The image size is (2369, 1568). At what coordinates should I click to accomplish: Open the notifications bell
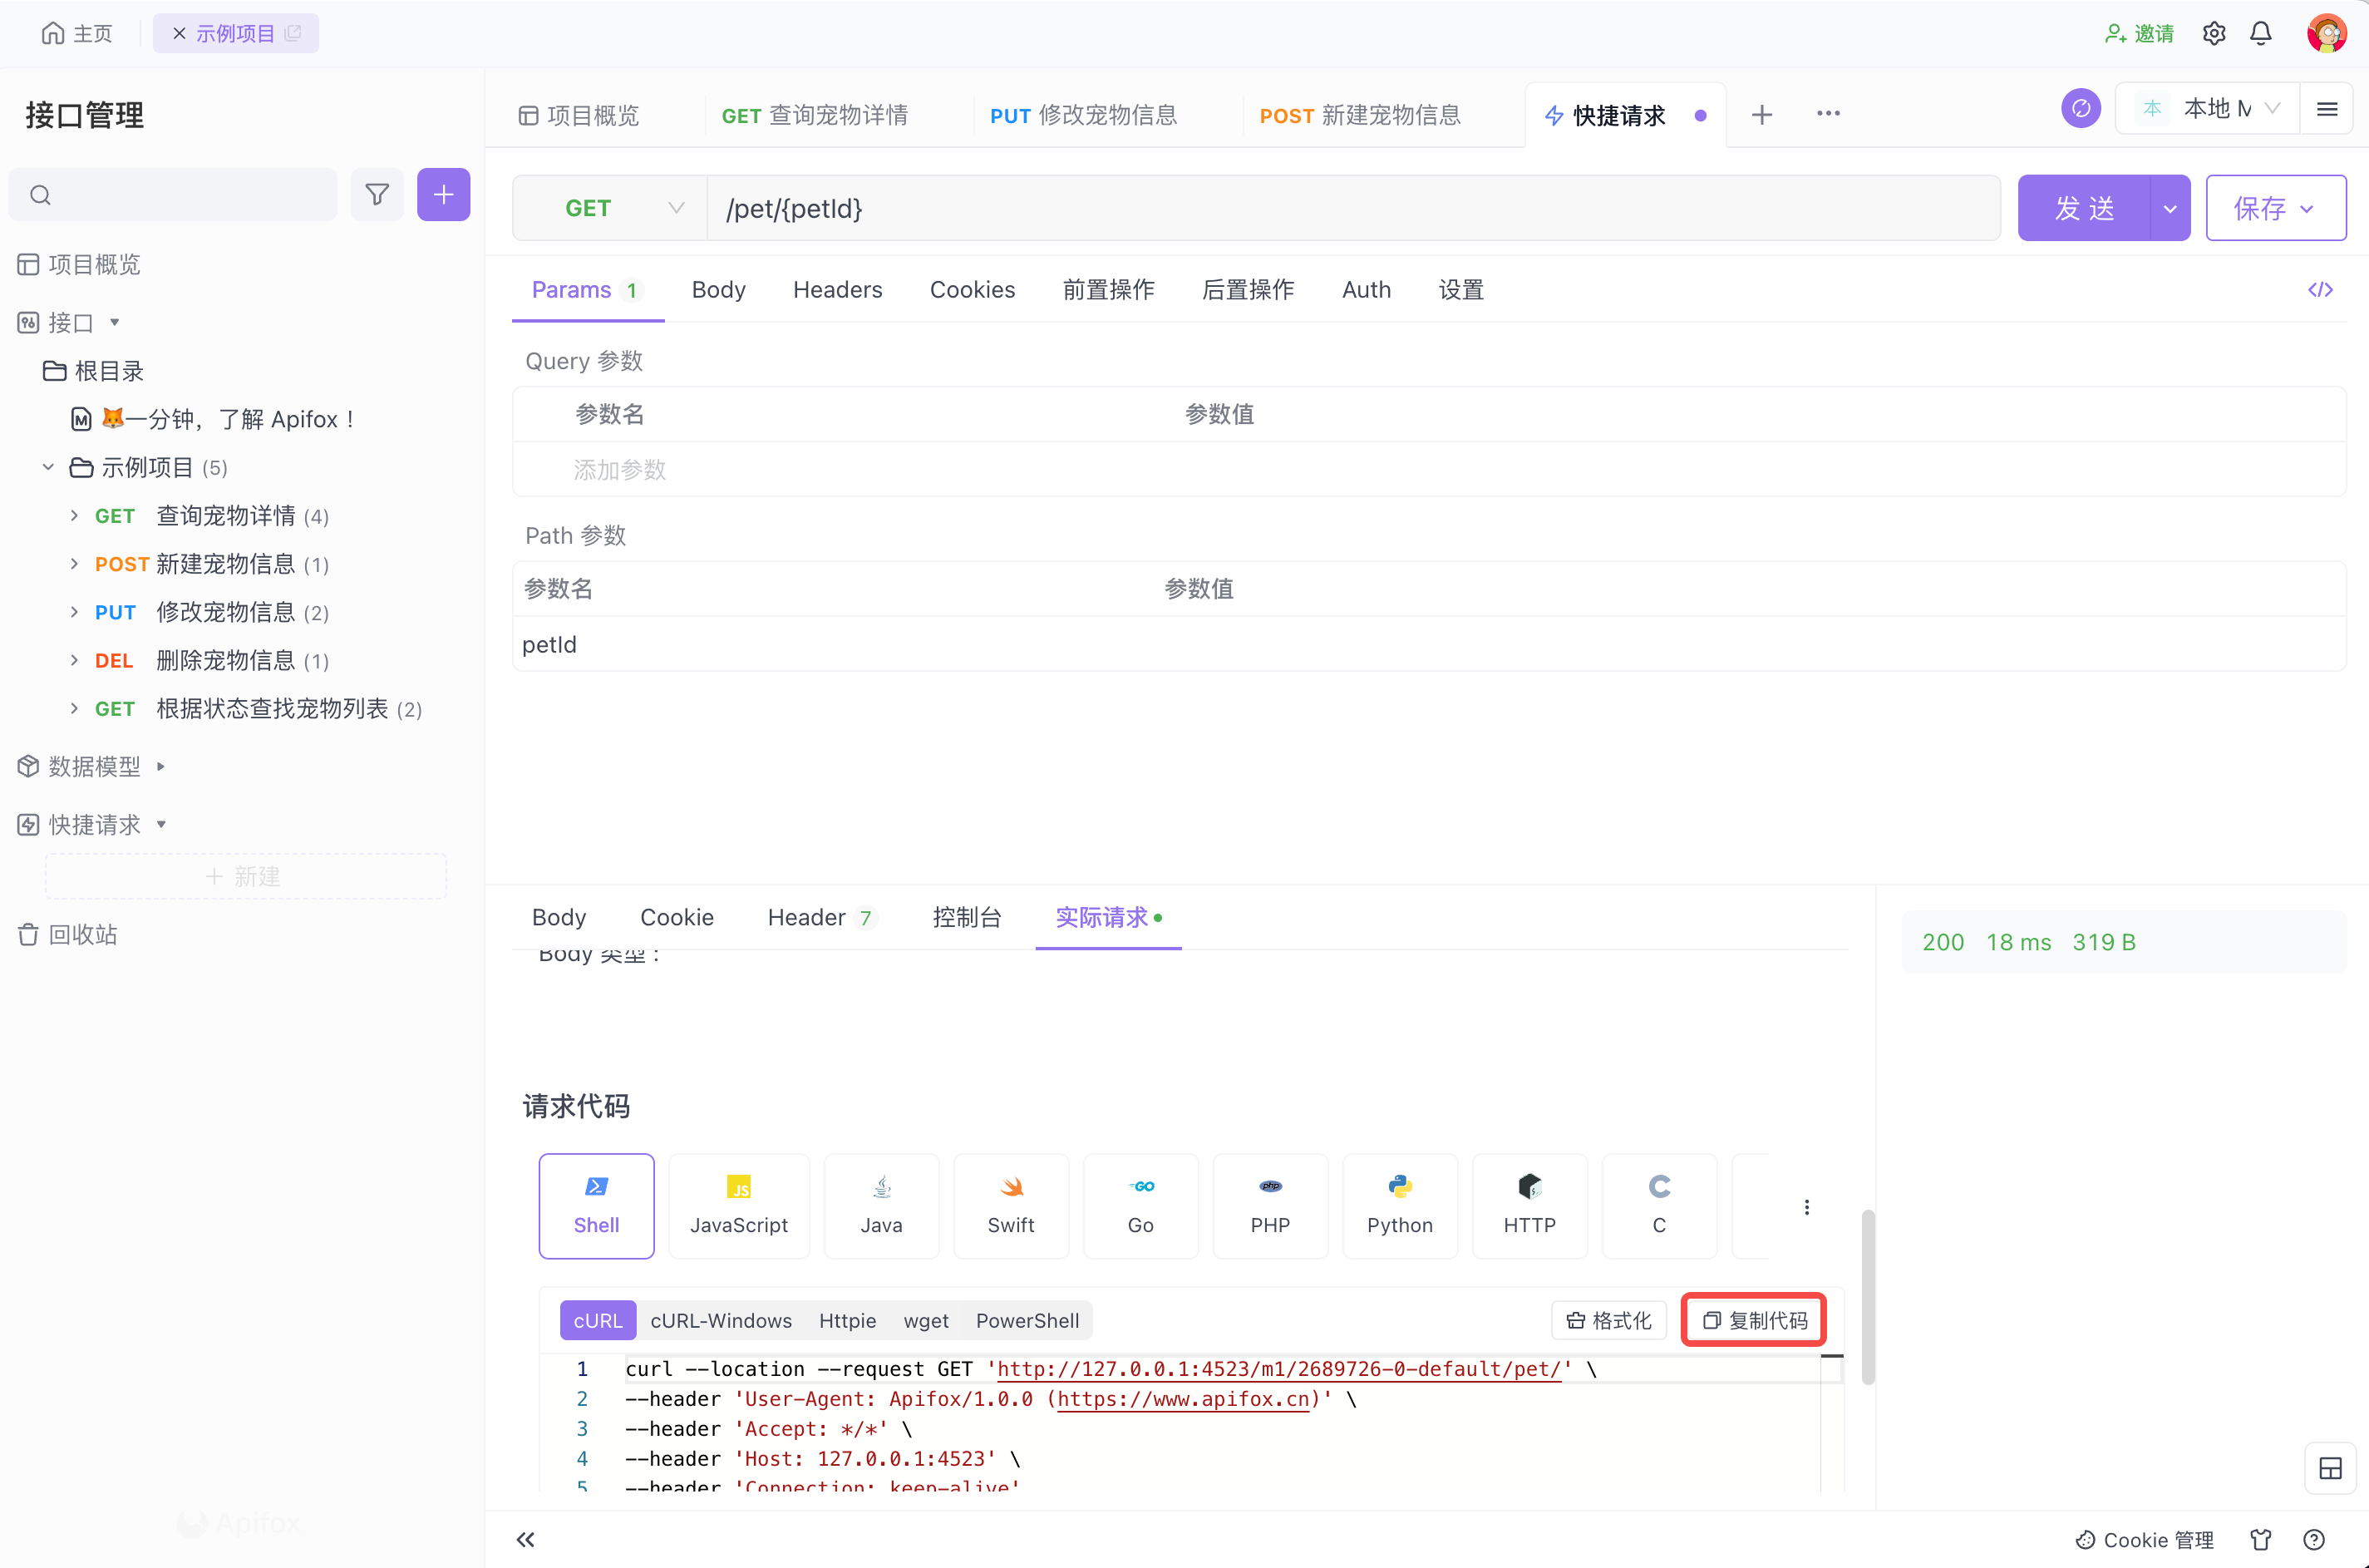pyautogui.click(x=2261, y=33)
